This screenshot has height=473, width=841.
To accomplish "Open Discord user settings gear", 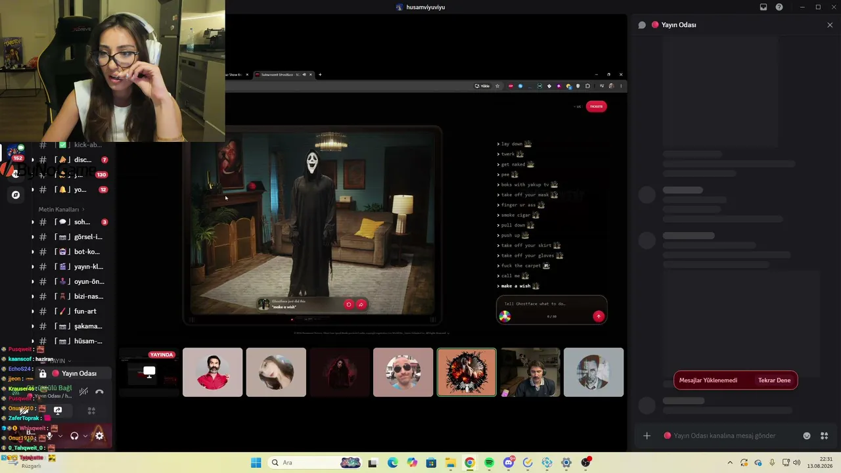I will pyautogui.click(x=99, y=436).
